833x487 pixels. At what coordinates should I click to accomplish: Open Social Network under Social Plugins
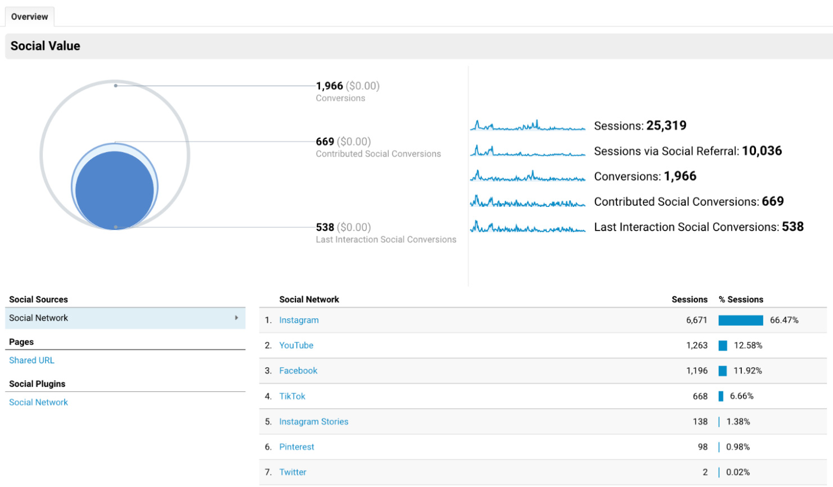(38, 402)
